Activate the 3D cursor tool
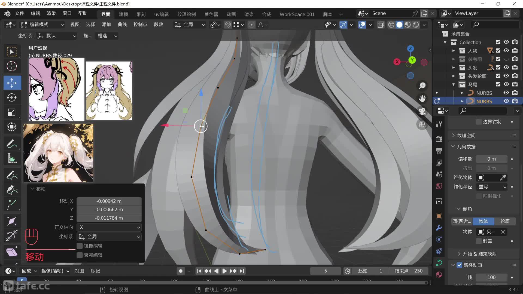Viewport: 523px width, 294px height. coord(12,66)
